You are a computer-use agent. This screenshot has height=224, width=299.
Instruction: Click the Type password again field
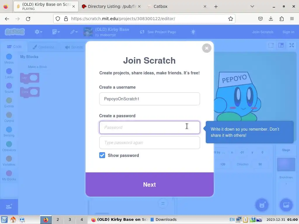tap(149, 143)
